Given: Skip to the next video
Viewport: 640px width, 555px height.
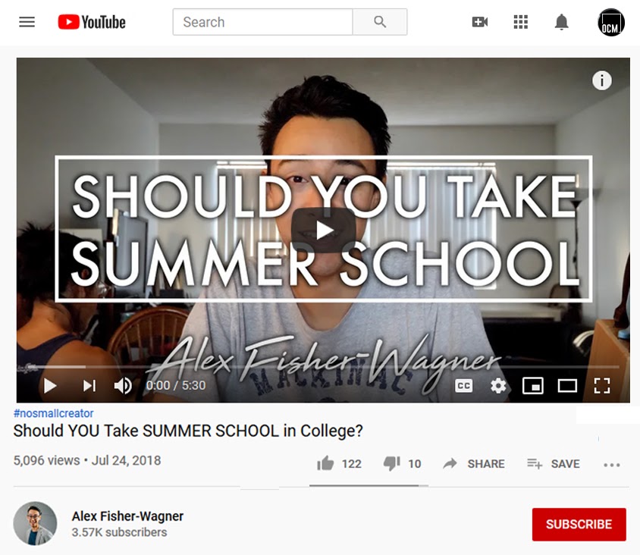Looking at the screenshot, I should coord(89,385).
